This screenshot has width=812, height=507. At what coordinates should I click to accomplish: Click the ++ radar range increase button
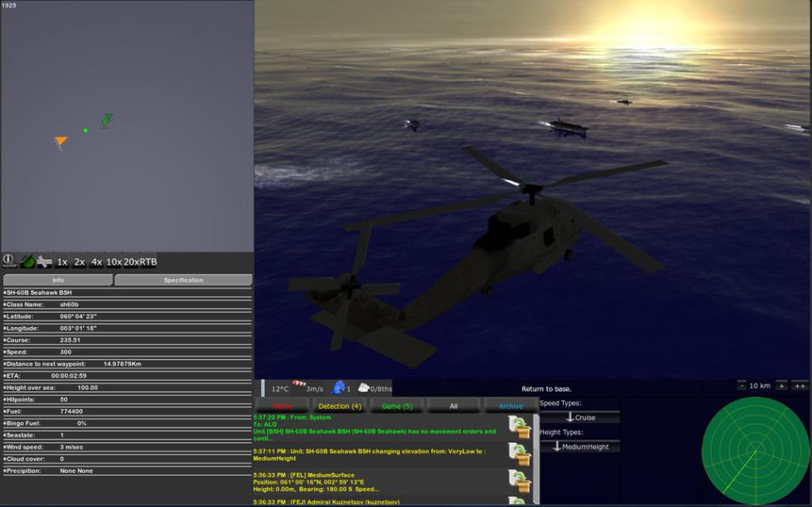point(800,386)
